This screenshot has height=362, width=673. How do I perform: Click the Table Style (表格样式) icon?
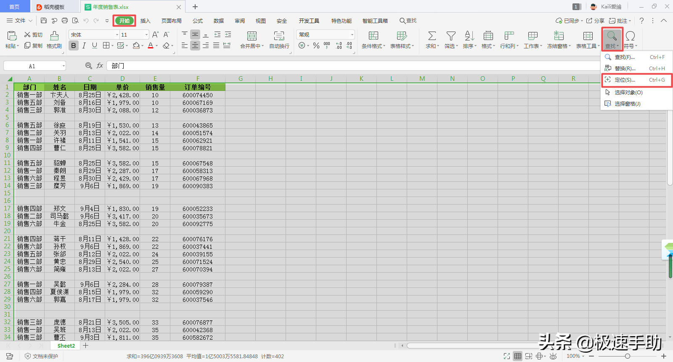click(x=402, y=36)
